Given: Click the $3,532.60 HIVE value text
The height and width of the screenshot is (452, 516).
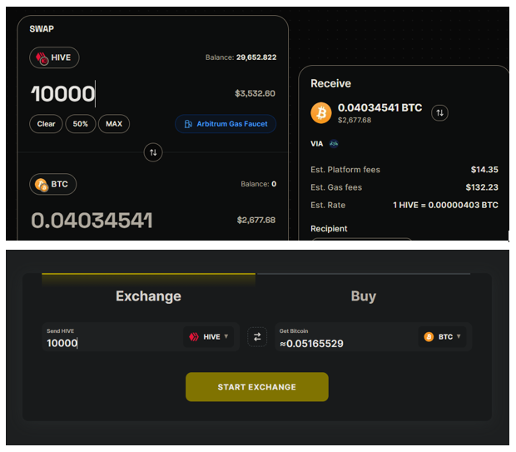Looking at the screenshot, I should [x=255, y=93].
